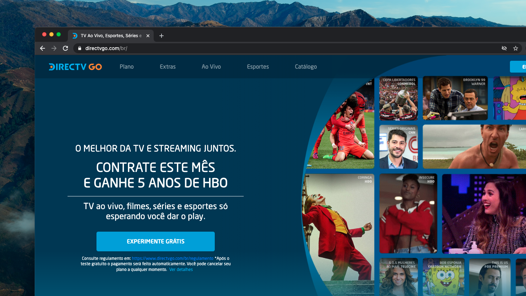526x296 pixels.
Task: Close the browser window via the red button
Action: [44, 34]
